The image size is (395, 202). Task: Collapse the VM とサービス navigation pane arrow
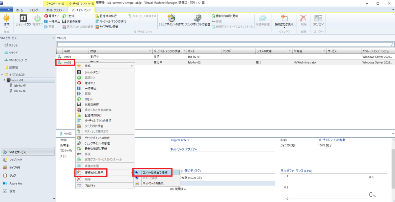tap(54, 38)
